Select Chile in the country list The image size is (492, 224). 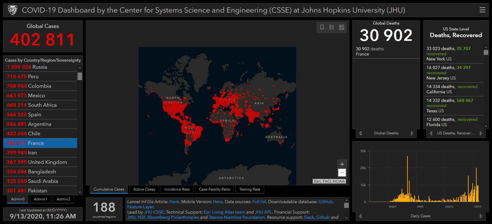pos(40,133)
